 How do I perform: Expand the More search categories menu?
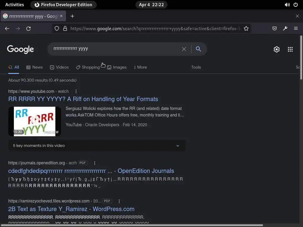click(x=140, y=67)
